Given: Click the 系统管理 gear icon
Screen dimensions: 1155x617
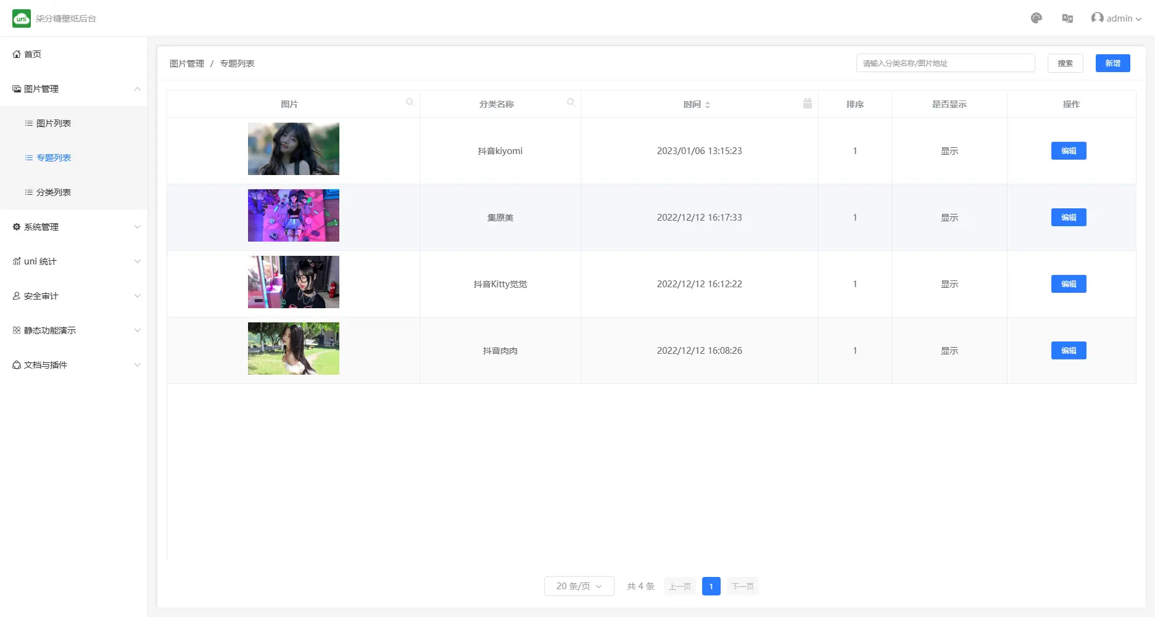Looking at the screenshot, I should tap(17, 227).
